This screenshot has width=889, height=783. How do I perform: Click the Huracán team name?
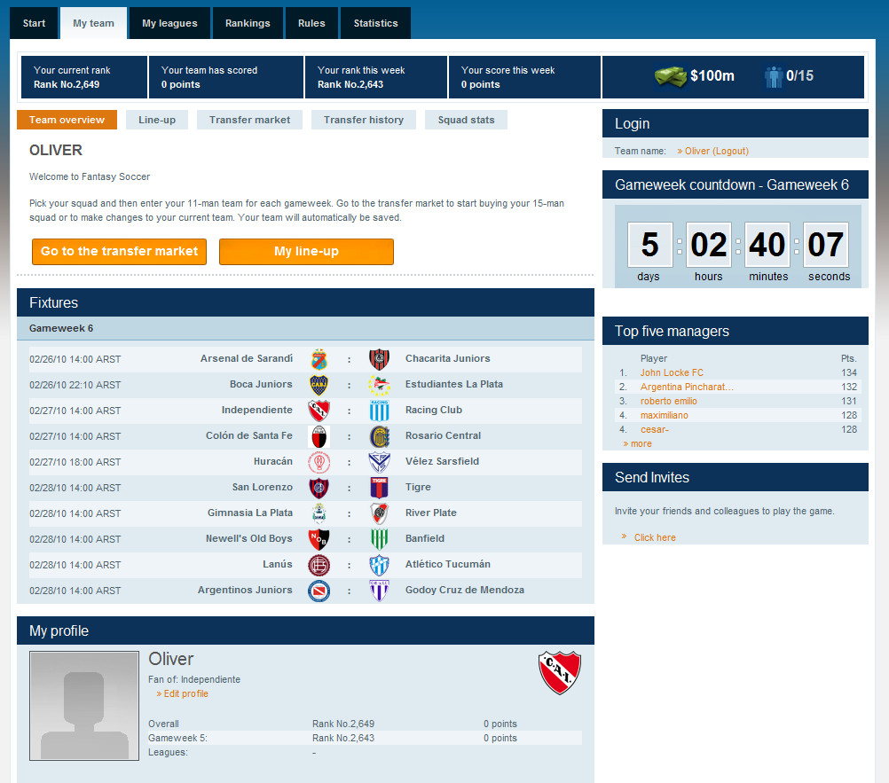click(x=273, y=461)
